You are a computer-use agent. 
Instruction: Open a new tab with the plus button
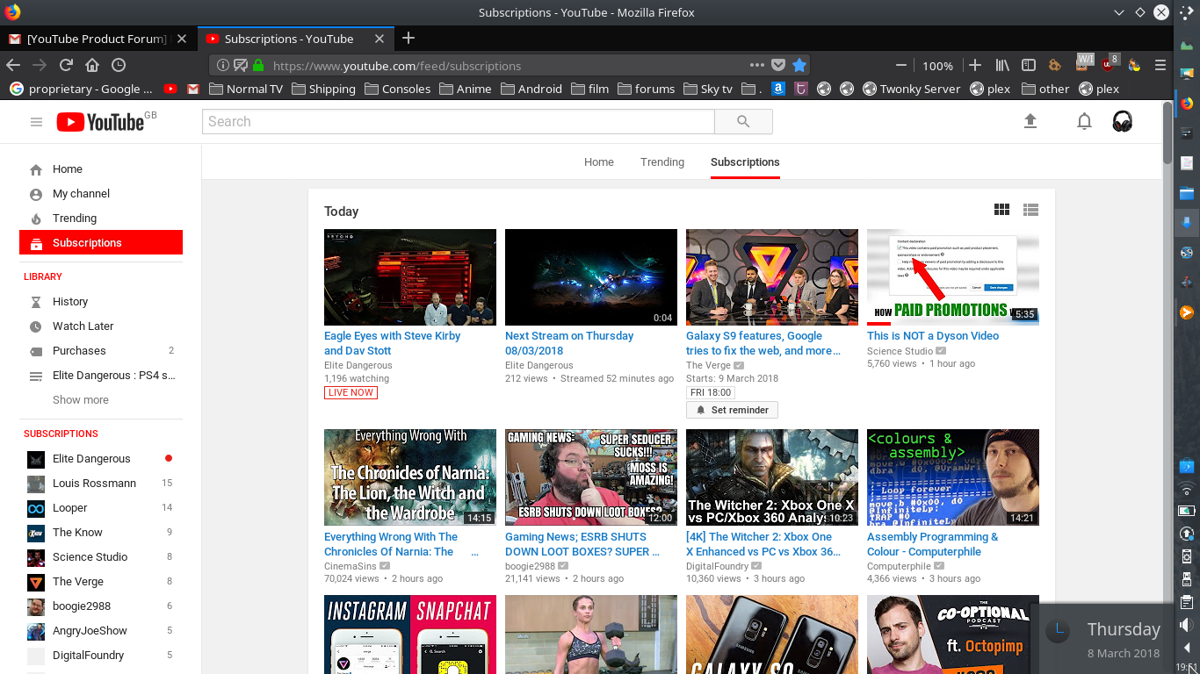tap(408, 39)
